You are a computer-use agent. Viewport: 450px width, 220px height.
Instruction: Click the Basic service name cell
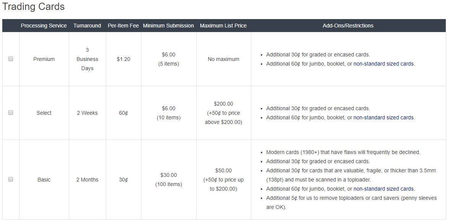pyautogui.click(x=44, y=180)
